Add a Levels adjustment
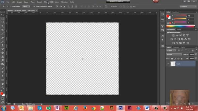 tap(177, 35)
